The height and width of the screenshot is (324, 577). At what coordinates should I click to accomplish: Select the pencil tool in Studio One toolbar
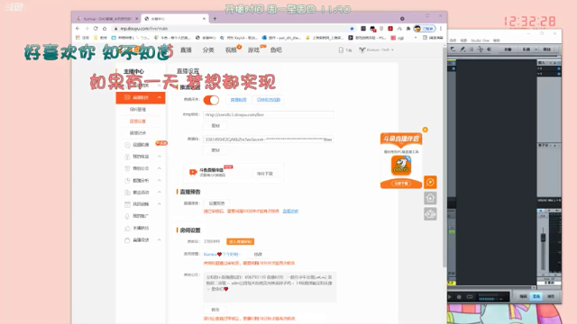click(x=463, y=49)
